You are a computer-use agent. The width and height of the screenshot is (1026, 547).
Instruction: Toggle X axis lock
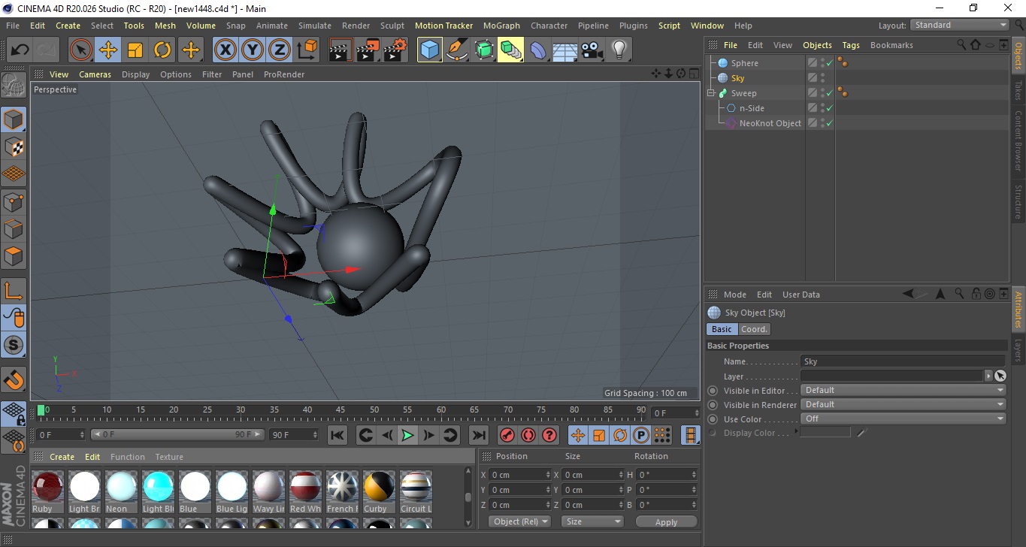tap(225, 50)
